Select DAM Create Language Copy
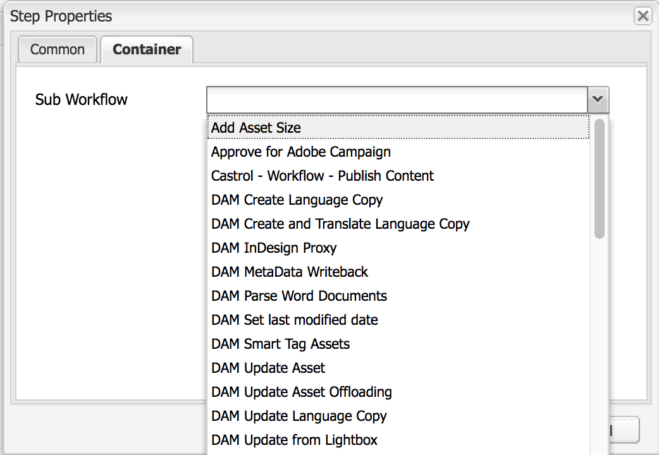This screenshot has height=455, width=659. [398, 200]
